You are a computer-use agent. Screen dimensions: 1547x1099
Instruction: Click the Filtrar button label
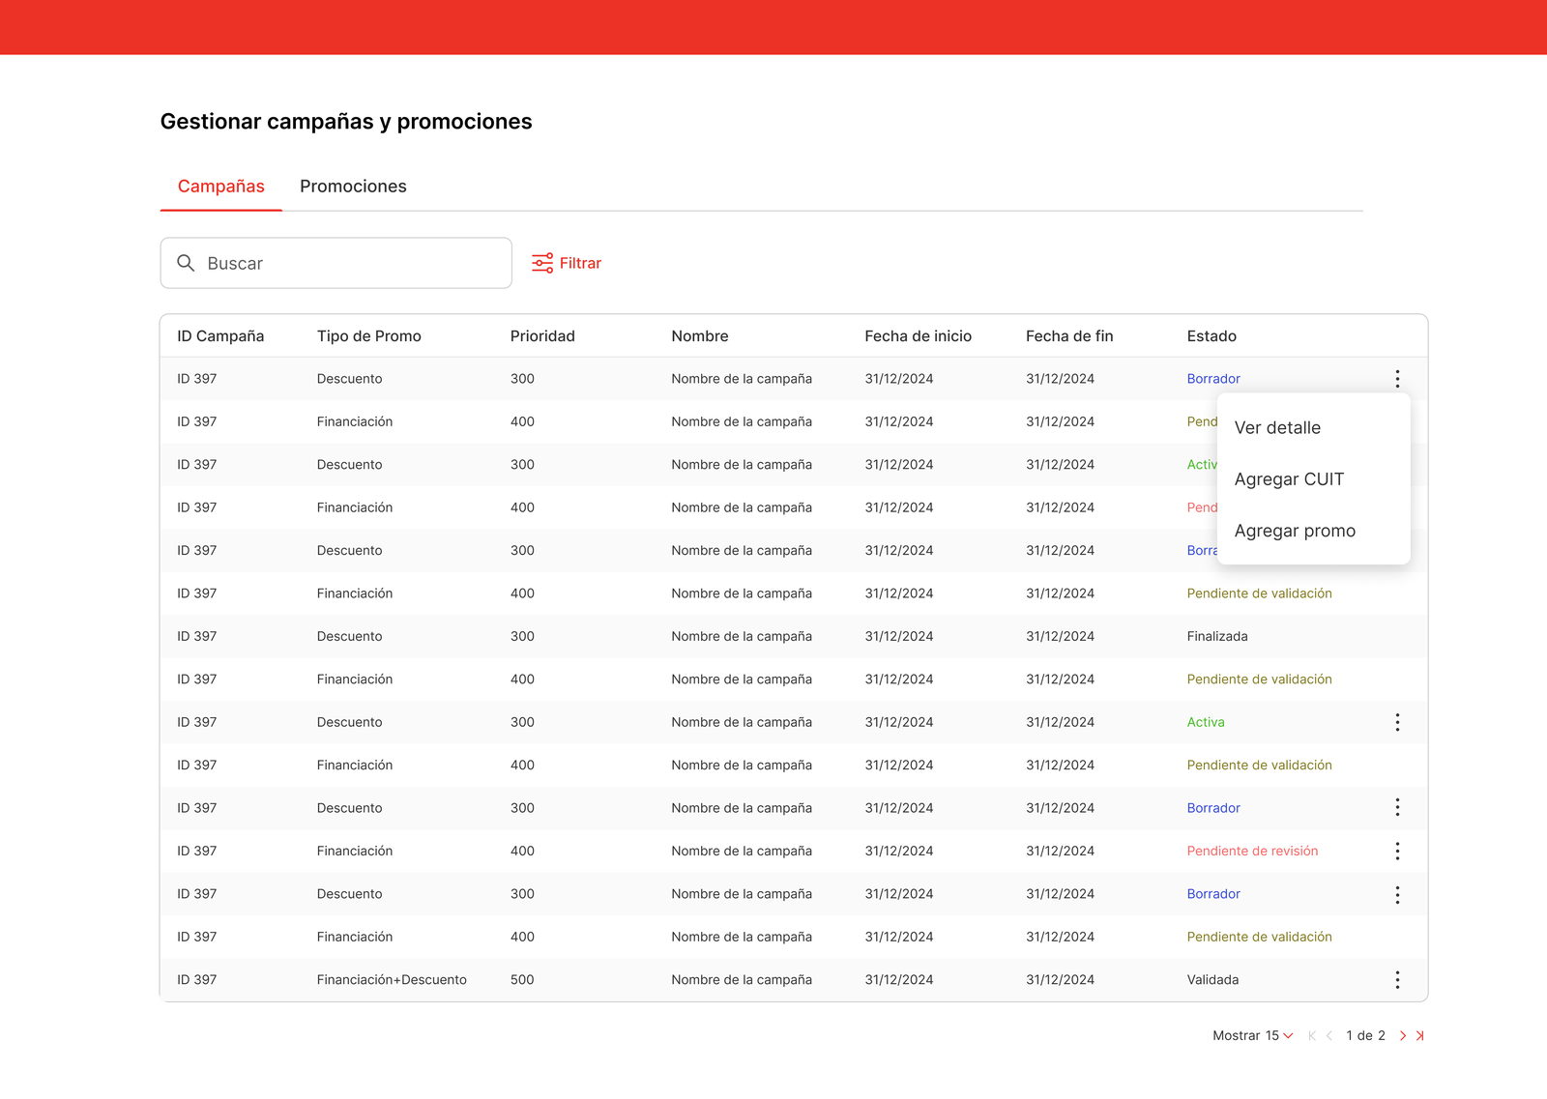coord(580,263)
